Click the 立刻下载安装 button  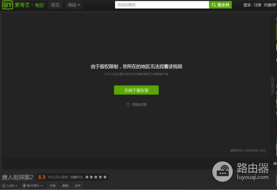pyautogui.click(x=136, y=90)
